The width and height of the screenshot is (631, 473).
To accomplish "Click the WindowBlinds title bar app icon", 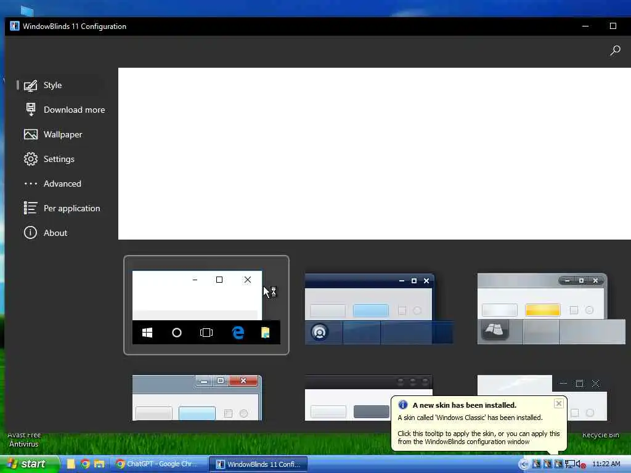I will (x=15, y=26).
